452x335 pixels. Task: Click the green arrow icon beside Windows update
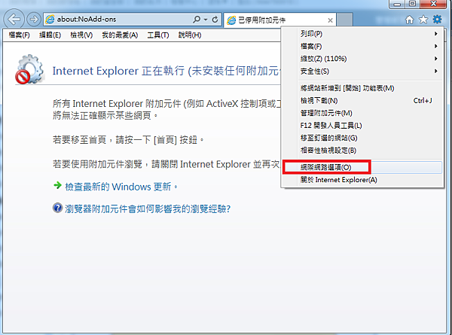pyautogui.click(x=58, y=185)
